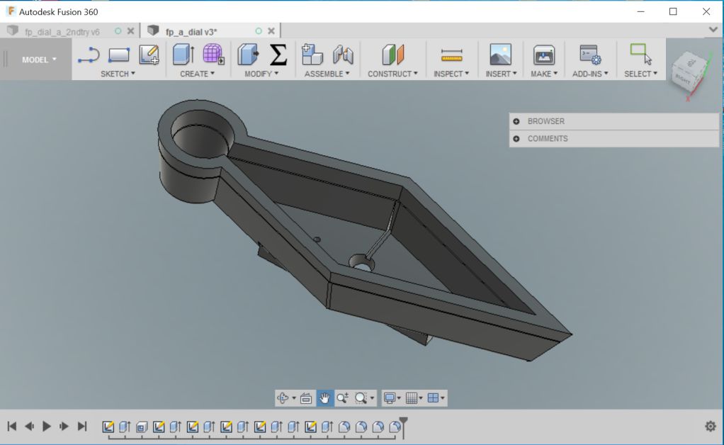Close the fp_a_dial v3* tab
The image size is (724, 445).
click(x=271, y=31)
